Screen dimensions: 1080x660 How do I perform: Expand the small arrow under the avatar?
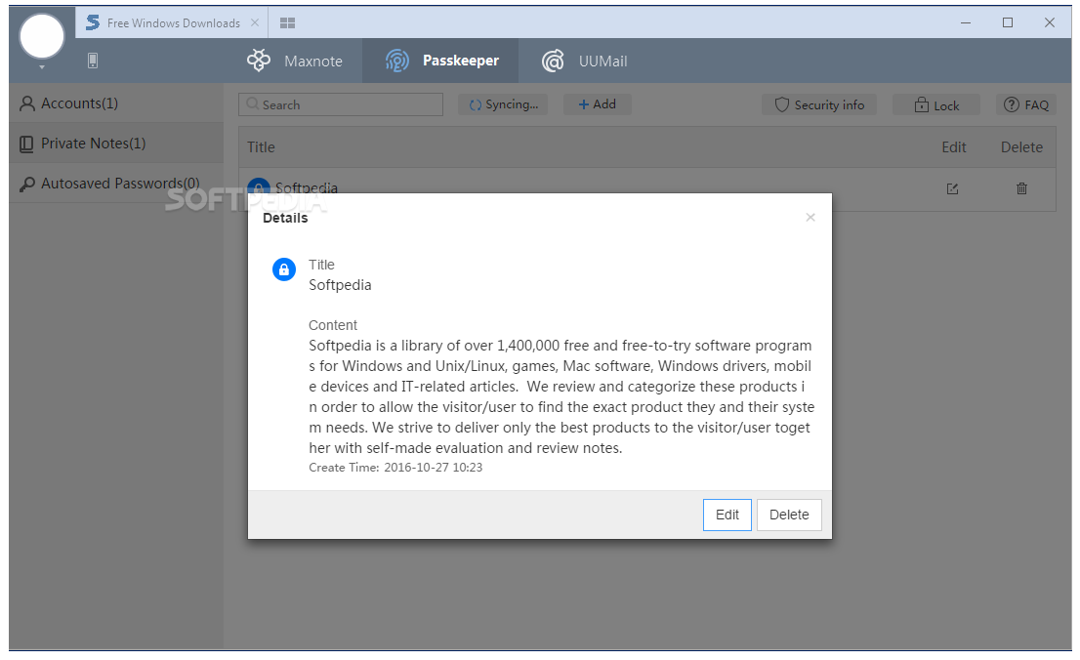(42, 67)
